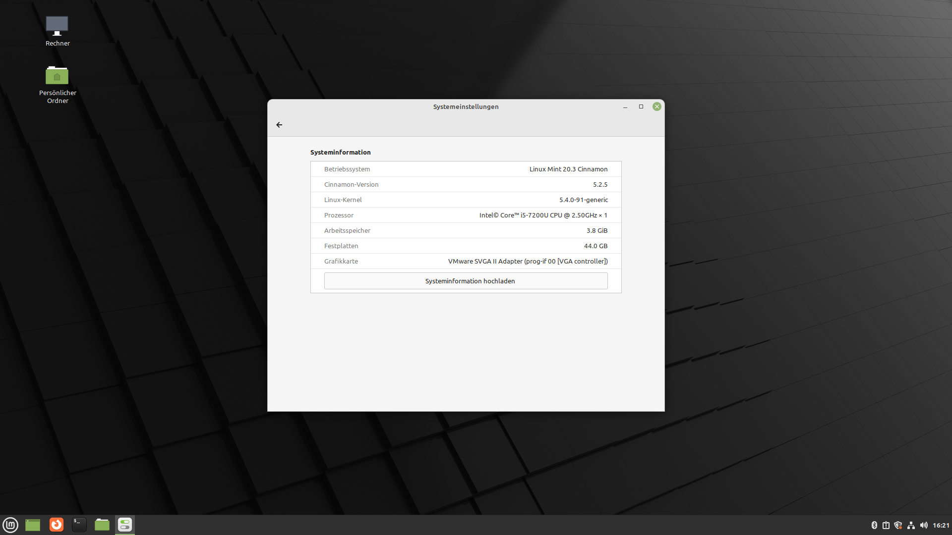Open the file manager panel launcher
Screen dimensions: 952x535
pos(102,525)
